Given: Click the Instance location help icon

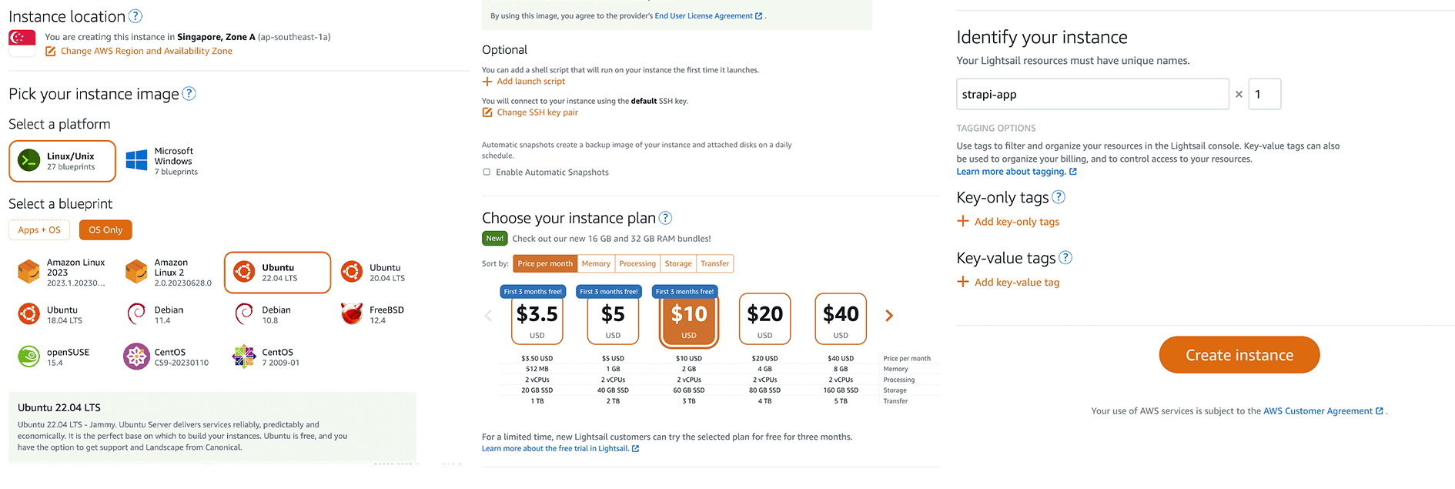Looking at the screenshot, I should (x=135, y=16).
